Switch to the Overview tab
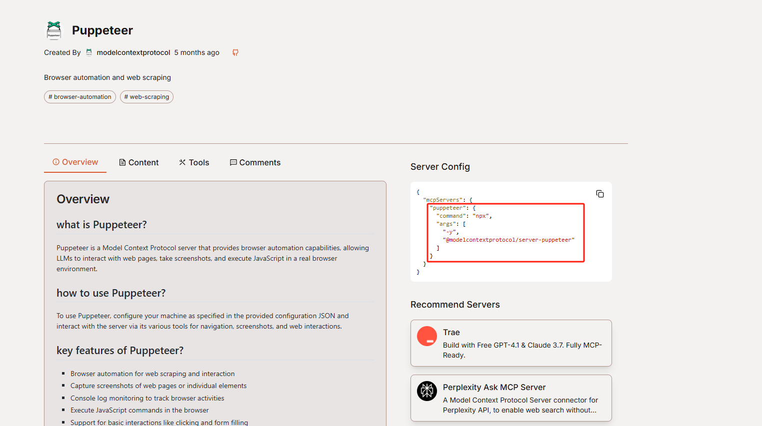Screen dimensions: 762x426 pyautogui.click(x=75, y=162)
